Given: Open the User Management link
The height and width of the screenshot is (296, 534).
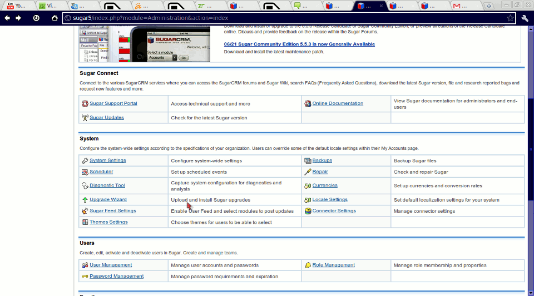Looking at the screenshot, I should pyautogui.click(x=111, y=265).
